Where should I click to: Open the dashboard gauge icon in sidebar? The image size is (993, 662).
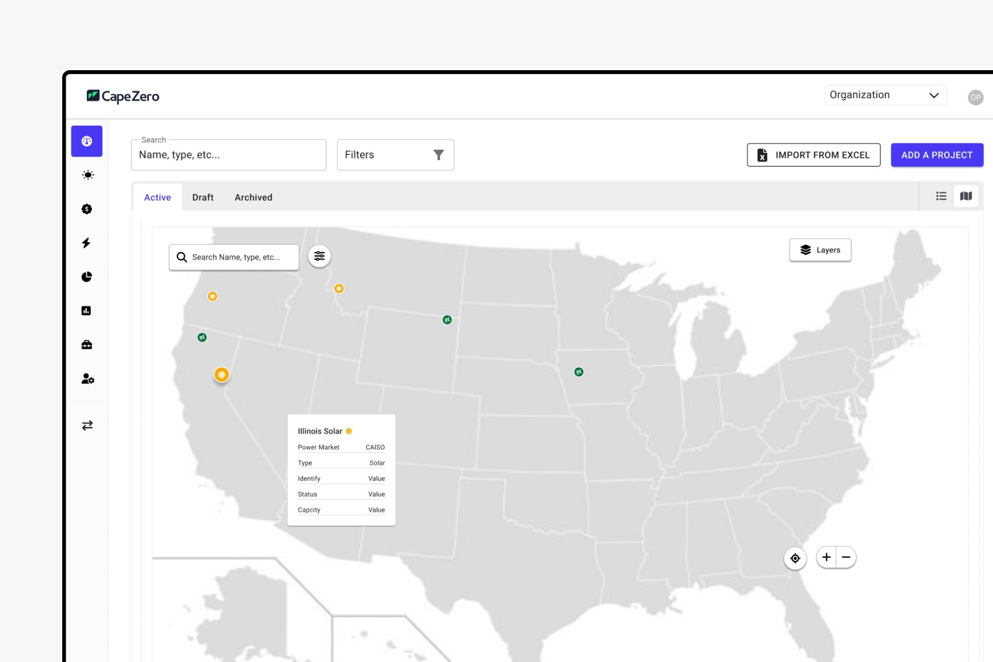pyautogui.click(x=87, y=141)
